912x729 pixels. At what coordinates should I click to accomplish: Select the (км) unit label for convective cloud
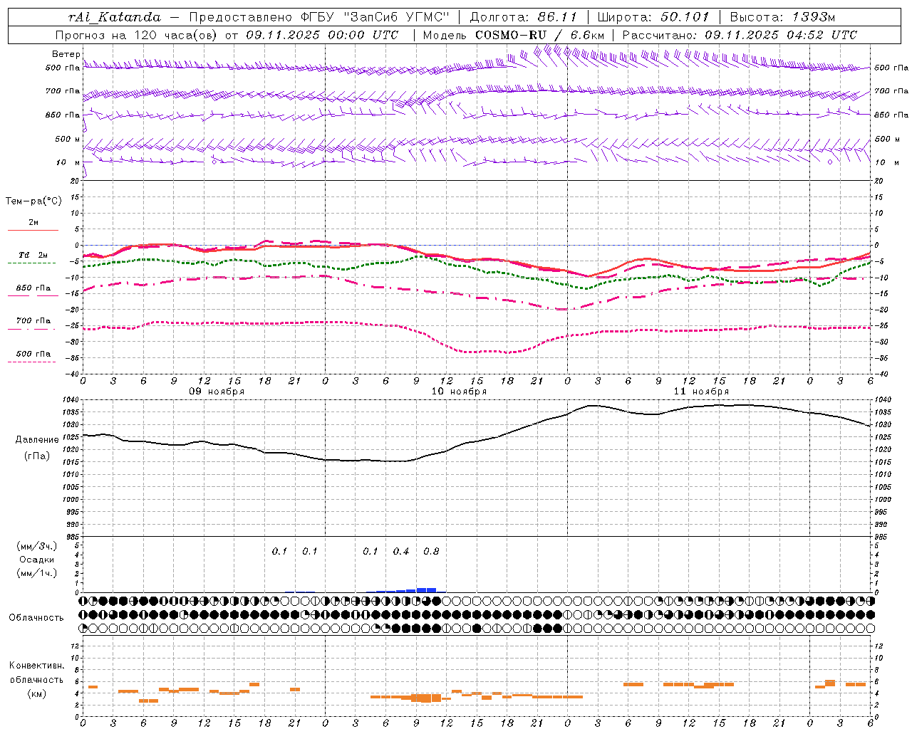[37, 693]
